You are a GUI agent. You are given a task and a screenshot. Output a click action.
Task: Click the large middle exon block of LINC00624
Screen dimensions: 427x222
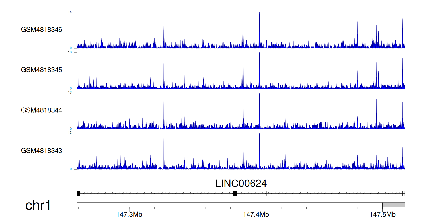click(x=235, y=194)
